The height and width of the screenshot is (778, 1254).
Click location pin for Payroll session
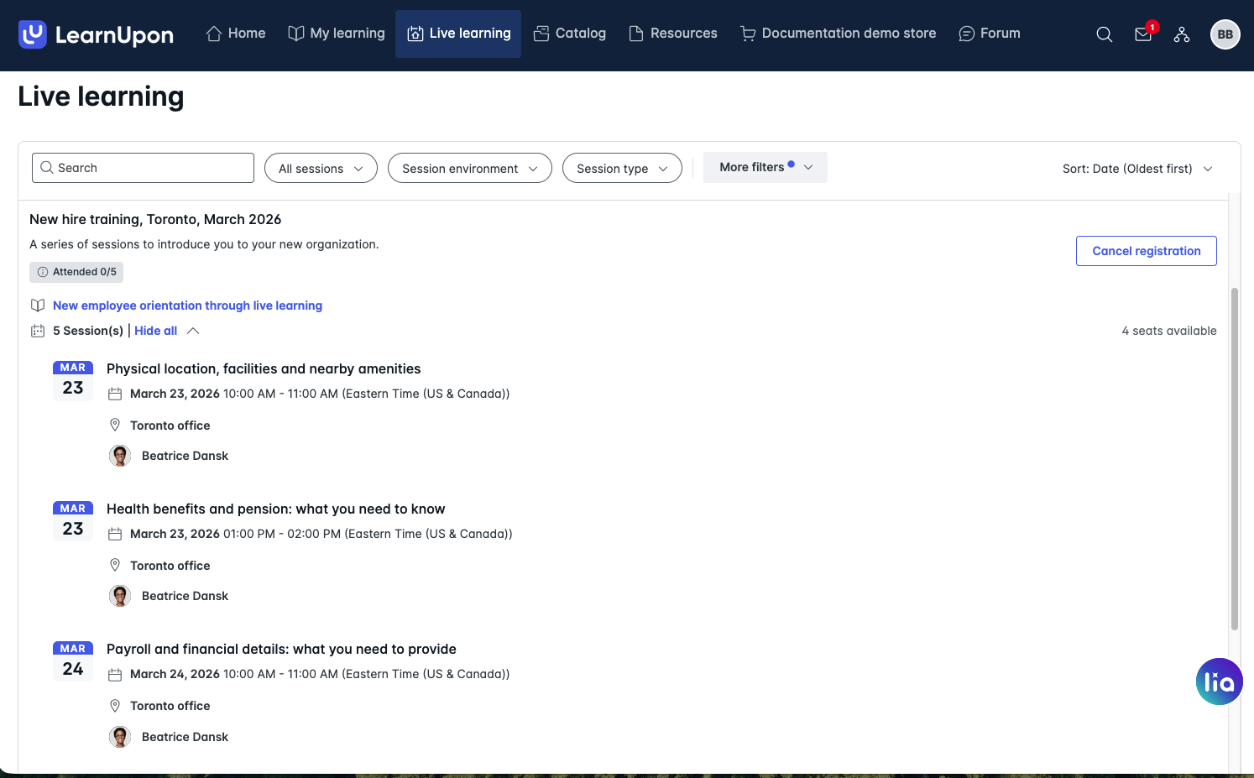[x=115, y=706]
